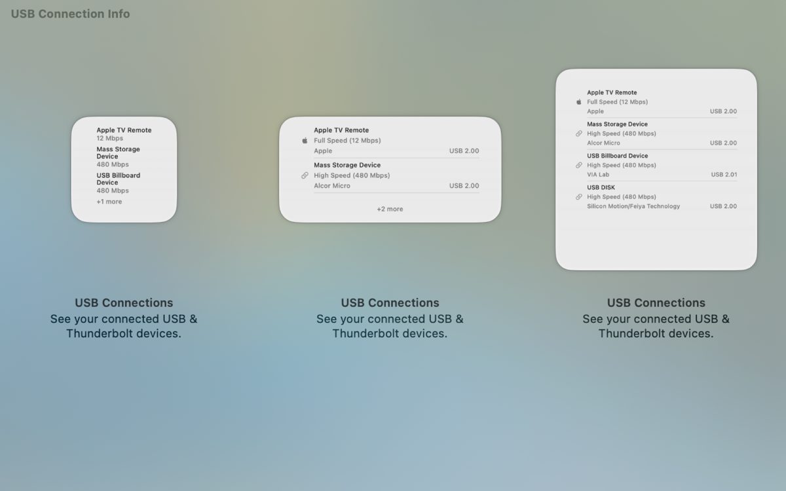Click the 'Apple' vendor name in the large widget

[595, 111]
